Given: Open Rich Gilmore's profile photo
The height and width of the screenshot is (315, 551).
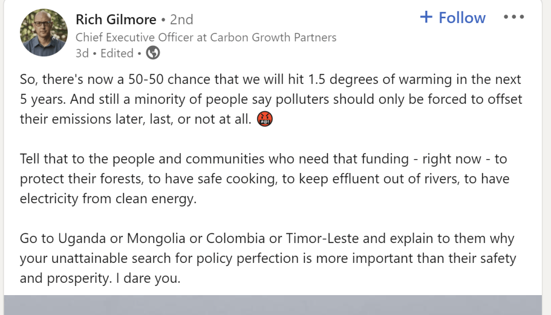Looking at the screenshot, I should [x=44, y=33].
